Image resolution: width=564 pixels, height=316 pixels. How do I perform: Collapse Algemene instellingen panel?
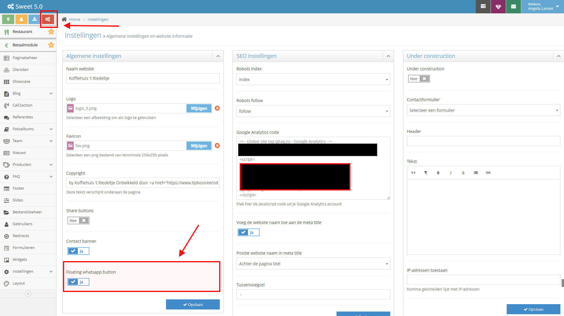(x=218, y=56)
